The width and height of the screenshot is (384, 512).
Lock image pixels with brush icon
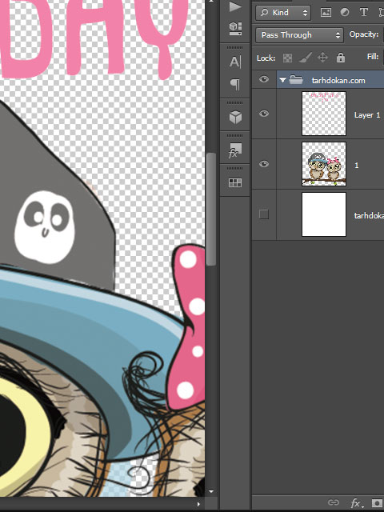pyautogui.click(x=305, y=58)
